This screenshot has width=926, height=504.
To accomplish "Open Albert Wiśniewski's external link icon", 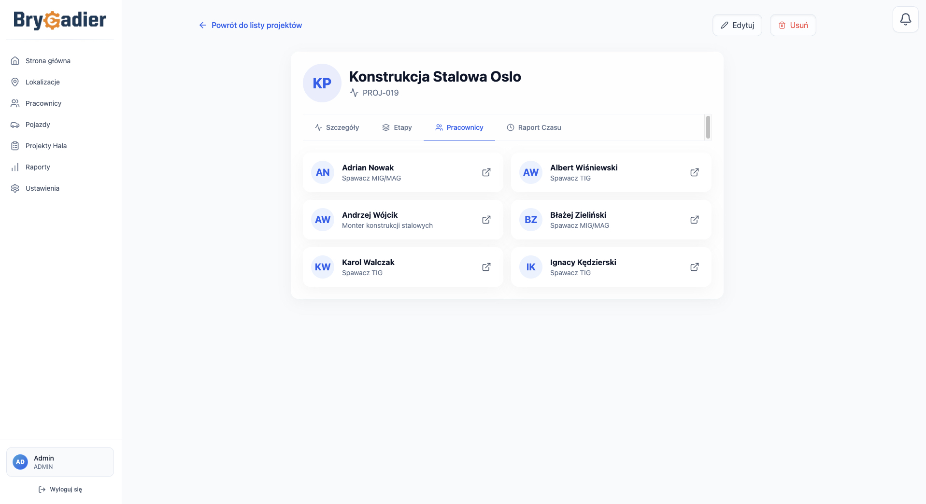I will (x=695, y=172).
